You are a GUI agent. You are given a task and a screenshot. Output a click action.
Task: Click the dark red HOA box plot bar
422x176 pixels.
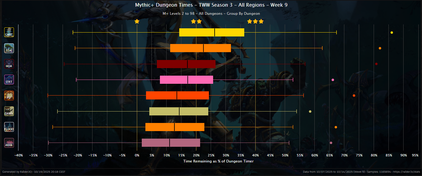click(x=186, y=64)
